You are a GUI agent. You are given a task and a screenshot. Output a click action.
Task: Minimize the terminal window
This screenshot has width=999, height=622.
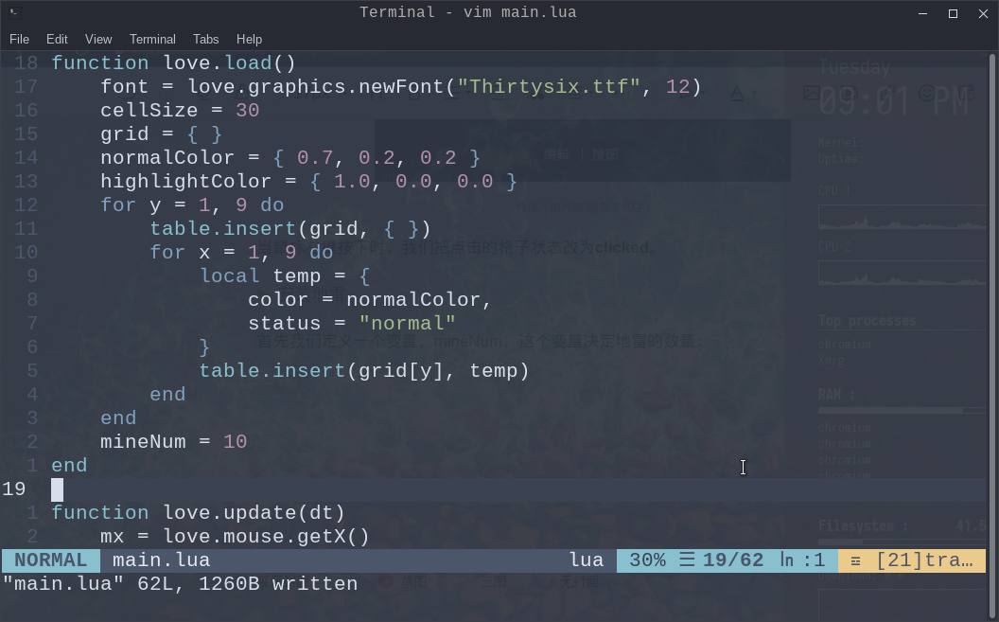[x=922, y=13]
